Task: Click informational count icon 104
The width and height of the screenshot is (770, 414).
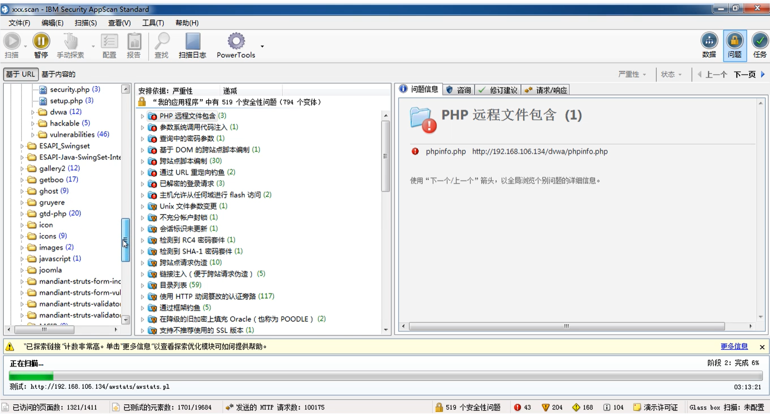Action: pos(607,407)
